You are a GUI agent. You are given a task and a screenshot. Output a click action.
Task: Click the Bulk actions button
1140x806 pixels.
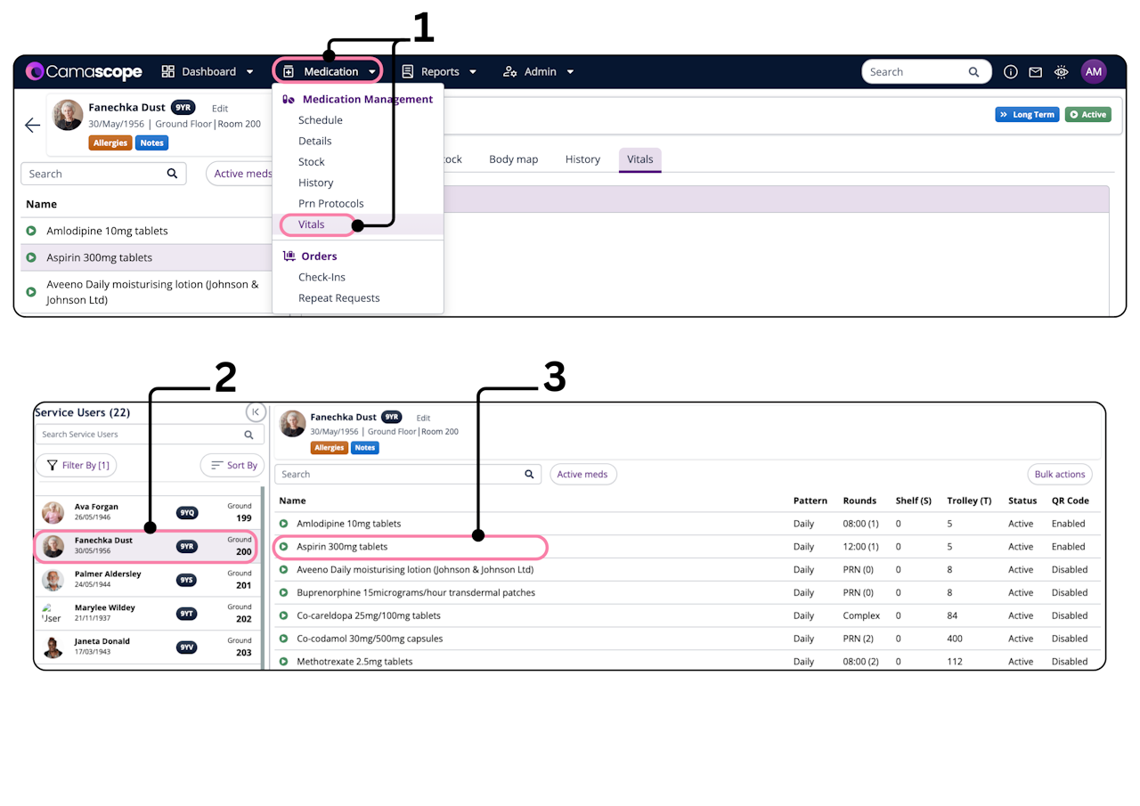point(1060,475)
